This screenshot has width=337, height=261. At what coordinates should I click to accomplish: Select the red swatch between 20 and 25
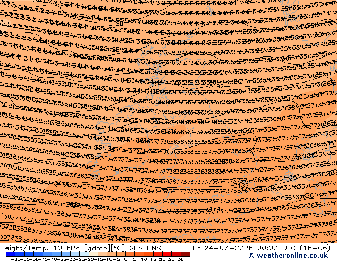pyautogui.click(x=167, y=254)
